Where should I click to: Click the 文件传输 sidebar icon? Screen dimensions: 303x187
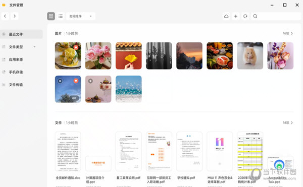[4, 85]
